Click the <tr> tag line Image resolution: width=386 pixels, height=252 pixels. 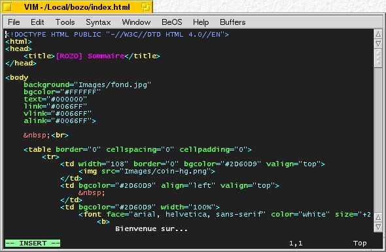pyautogui.click(x=50, y=156)
